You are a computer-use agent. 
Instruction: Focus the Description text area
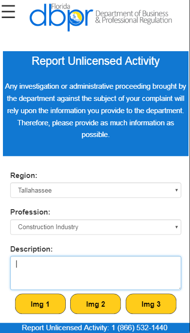95,273
